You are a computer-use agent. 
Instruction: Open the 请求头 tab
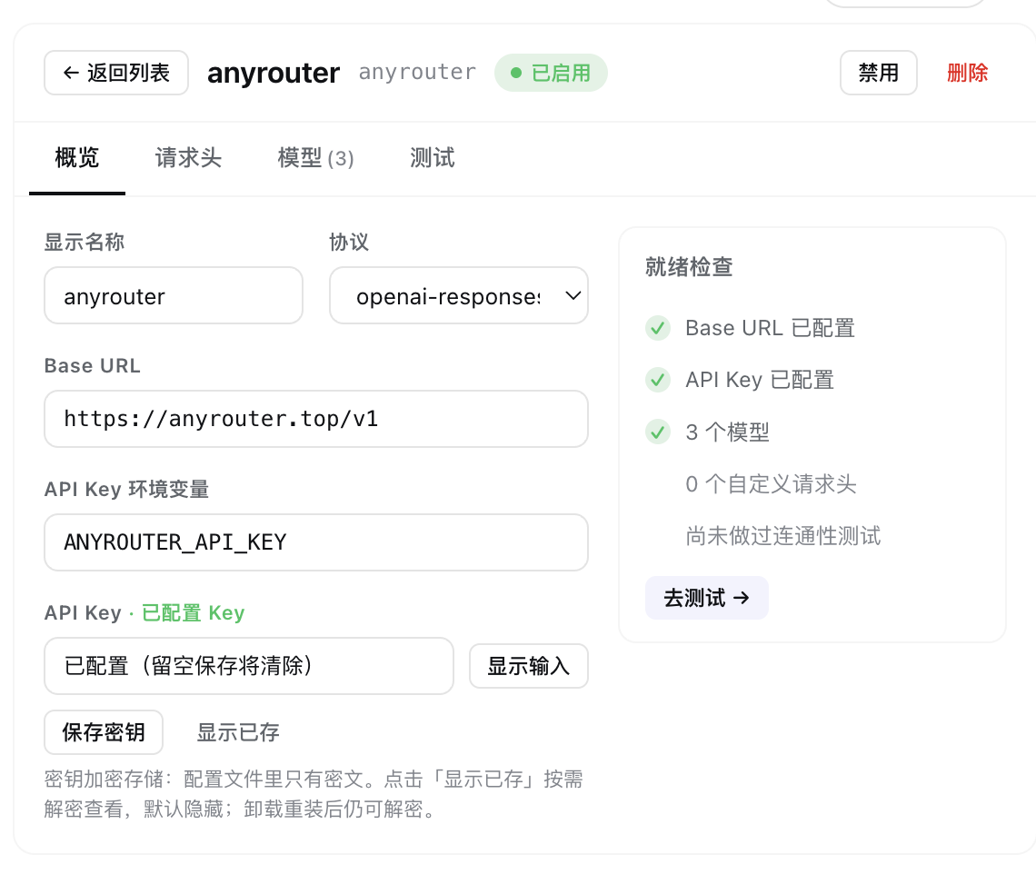pos(188,158)
